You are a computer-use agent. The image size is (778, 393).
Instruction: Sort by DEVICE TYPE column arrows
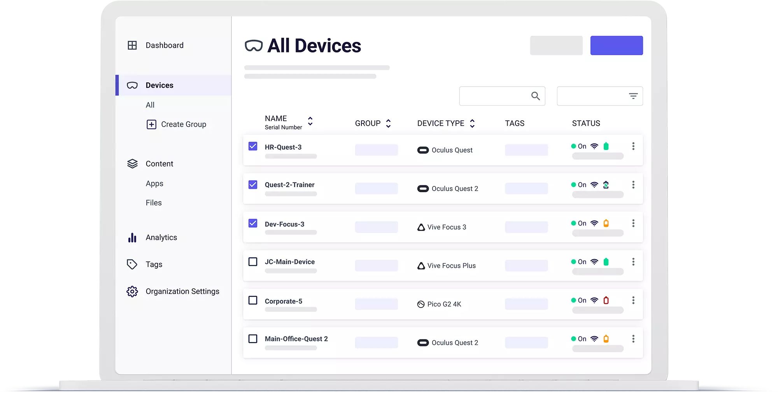(472, 123)
